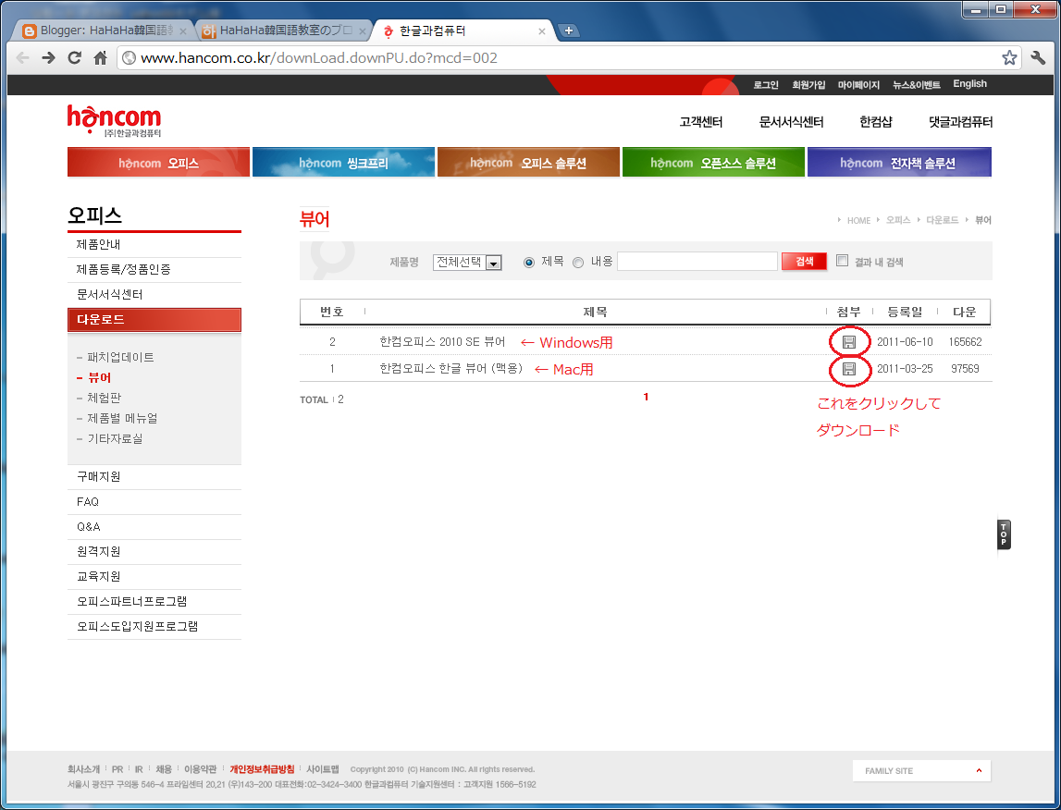Viewport: 1061px width, 810px height.
Task: Open the 문서서식센터 top menu
Action: coord(791,122)
